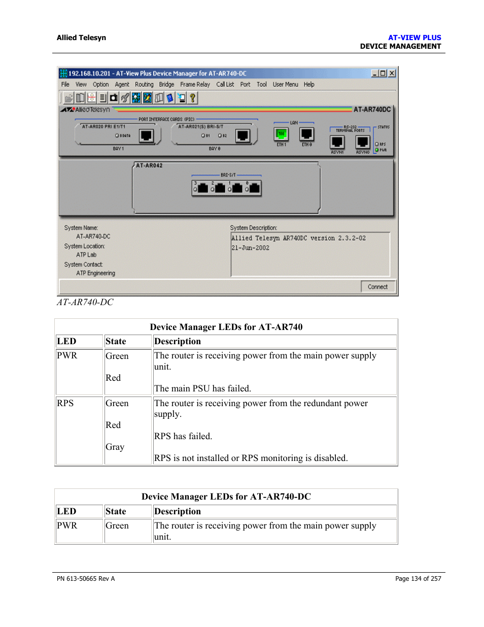Open the Routing menu
This screenshot has width=484, height=627.
pos(144,84)
